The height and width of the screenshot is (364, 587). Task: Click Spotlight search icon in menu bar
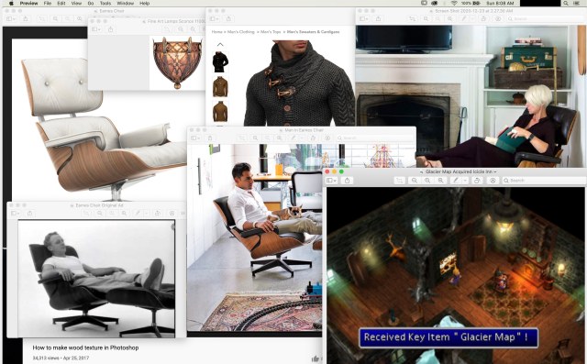[566, 3]
